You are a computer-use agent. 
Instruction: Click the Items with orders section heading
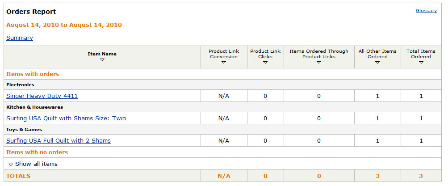33,74
